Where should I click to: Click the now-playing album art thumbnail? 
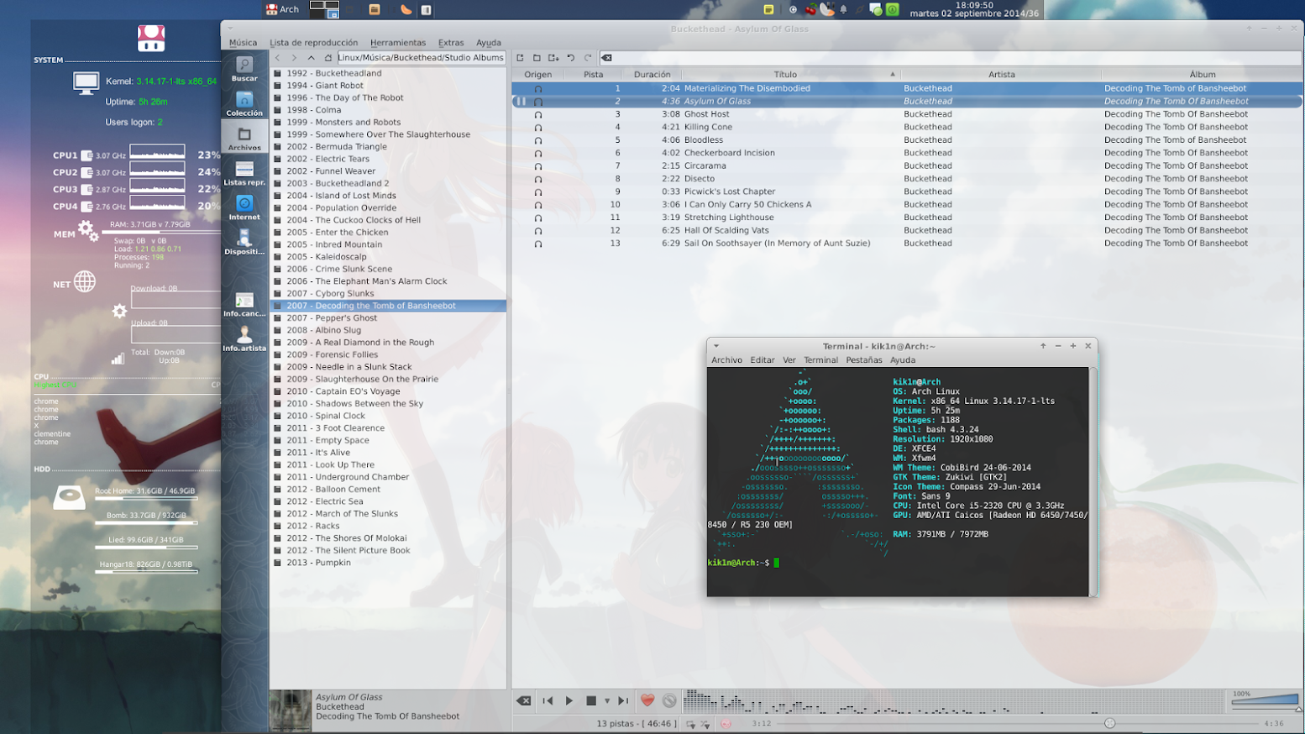tap(291, 711)
